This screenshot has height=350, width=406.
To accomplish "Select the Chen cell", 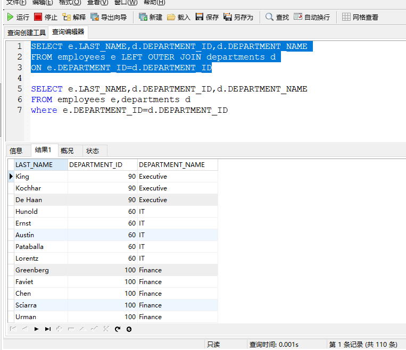I will click(x=41, y=294).
